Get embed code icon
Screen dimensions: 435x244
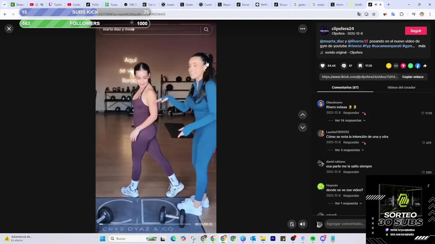coord(396,66)
